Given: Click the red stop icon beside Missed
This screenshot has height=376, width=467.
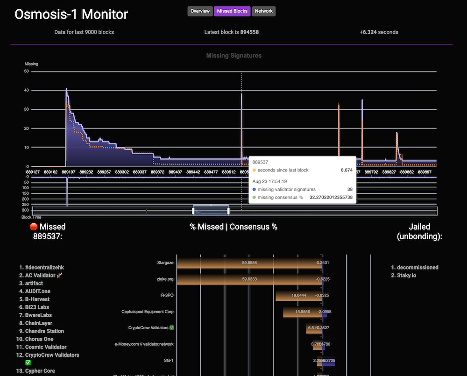Looking at the screenshot, I should [x=34, y=227].
